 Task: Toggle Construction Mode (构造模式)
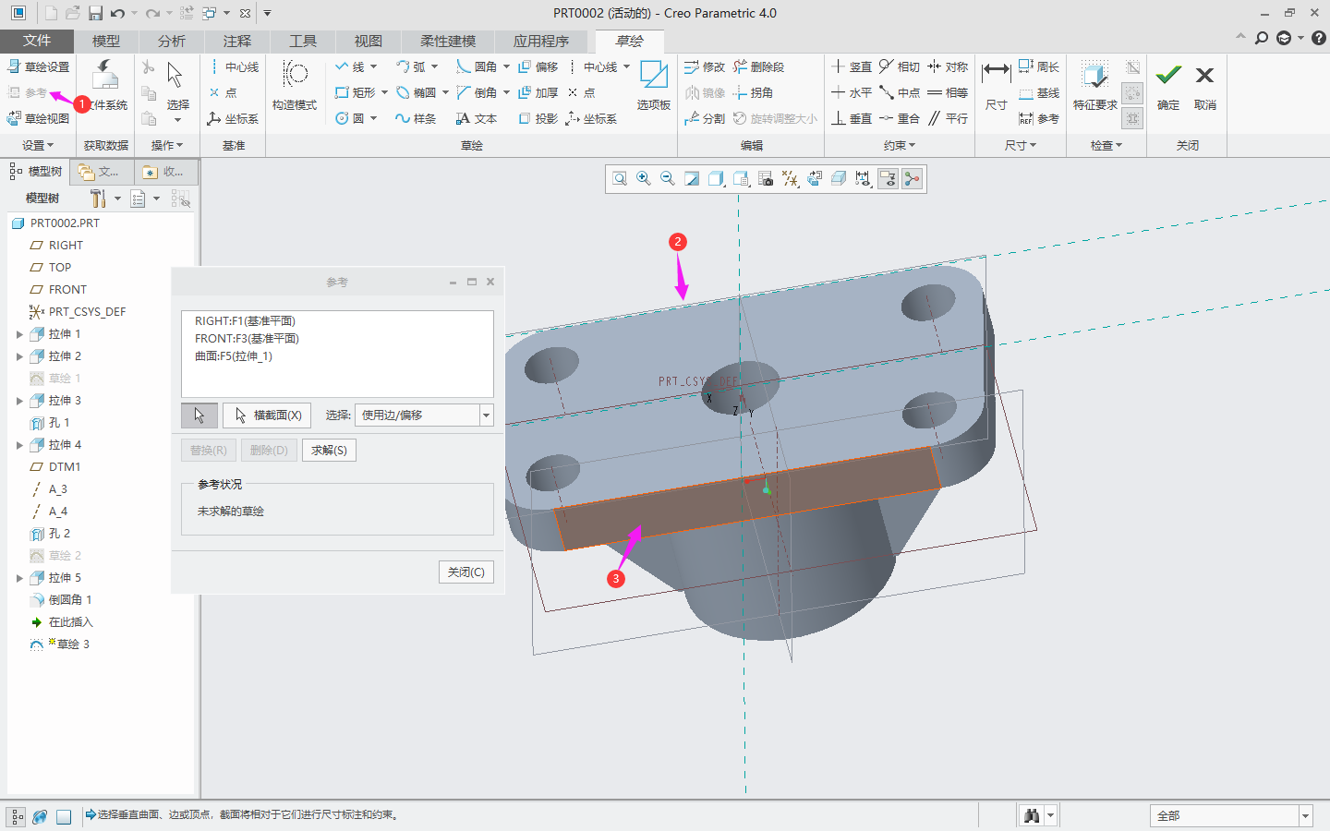tap(295, 85)
